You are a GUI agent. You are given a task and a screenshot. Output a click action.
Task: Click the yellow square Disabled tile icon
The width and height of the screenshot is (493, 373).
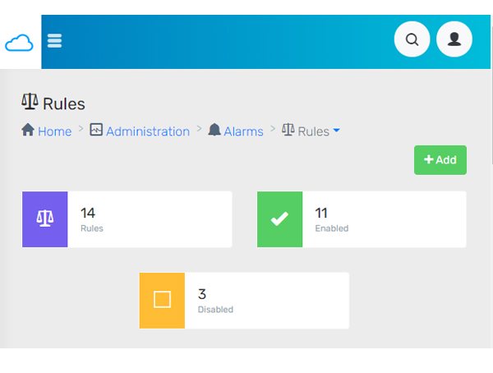162,301
